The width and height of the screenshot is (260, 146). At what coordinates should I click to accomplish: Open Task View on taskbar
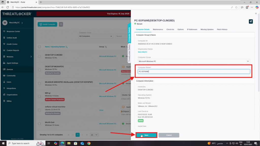pyautogui.click(x=48, y=143)
